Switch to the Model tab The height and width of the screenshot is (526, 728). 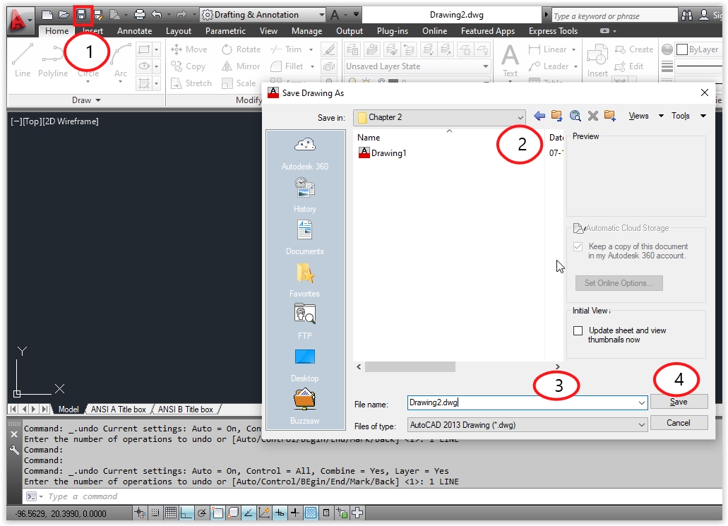[68, 410]
